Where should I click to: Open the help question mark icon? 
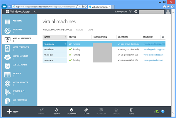coord(163,112)
